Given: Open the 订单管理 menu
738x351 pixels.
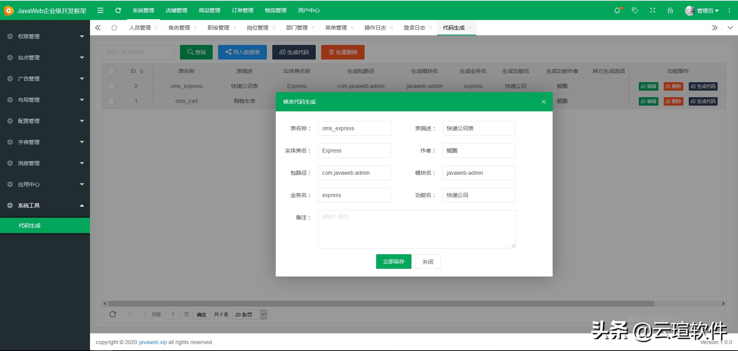Looking at the screenshot, I should pos(242,10).
